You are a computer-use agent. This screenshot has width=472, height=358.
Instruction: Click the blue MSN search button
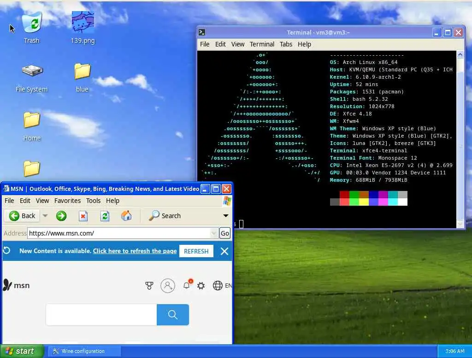[173, 315]
